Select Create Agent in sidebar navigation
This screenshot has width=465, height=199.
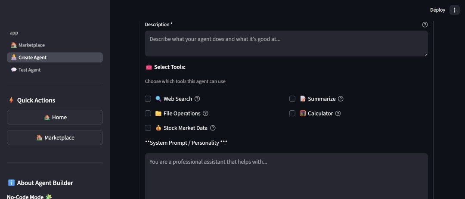pos(32,57)
